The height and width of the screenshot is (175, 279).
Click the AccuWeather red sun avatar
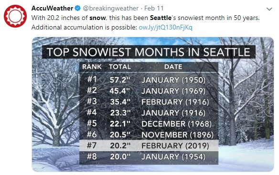[15, 16]
